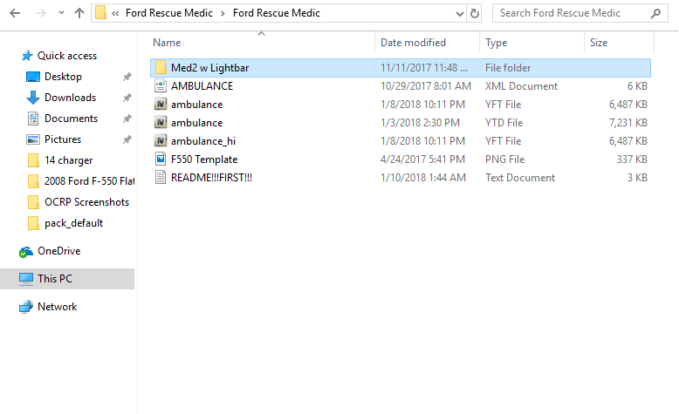Click the This PC computer icon
The height and width of the screenshot is (414, 679).
click(26, 279)
